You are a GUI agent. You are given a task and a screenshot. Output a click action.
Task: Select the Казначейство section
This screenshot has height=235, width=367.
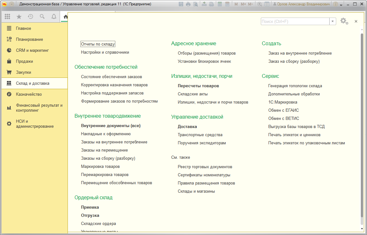pyautogui.click(x=35, y=94)
